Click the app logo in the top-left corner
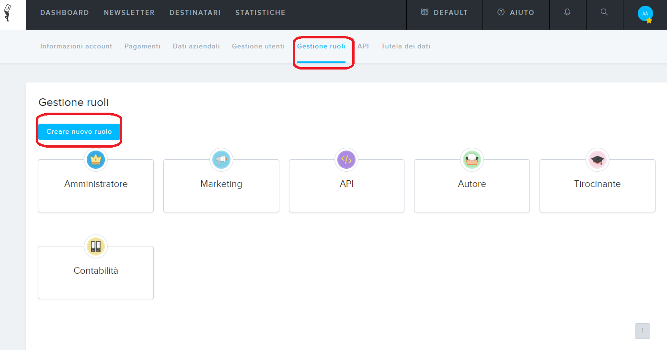This screenshot has width=667, height=350. [x=8, y=12]
